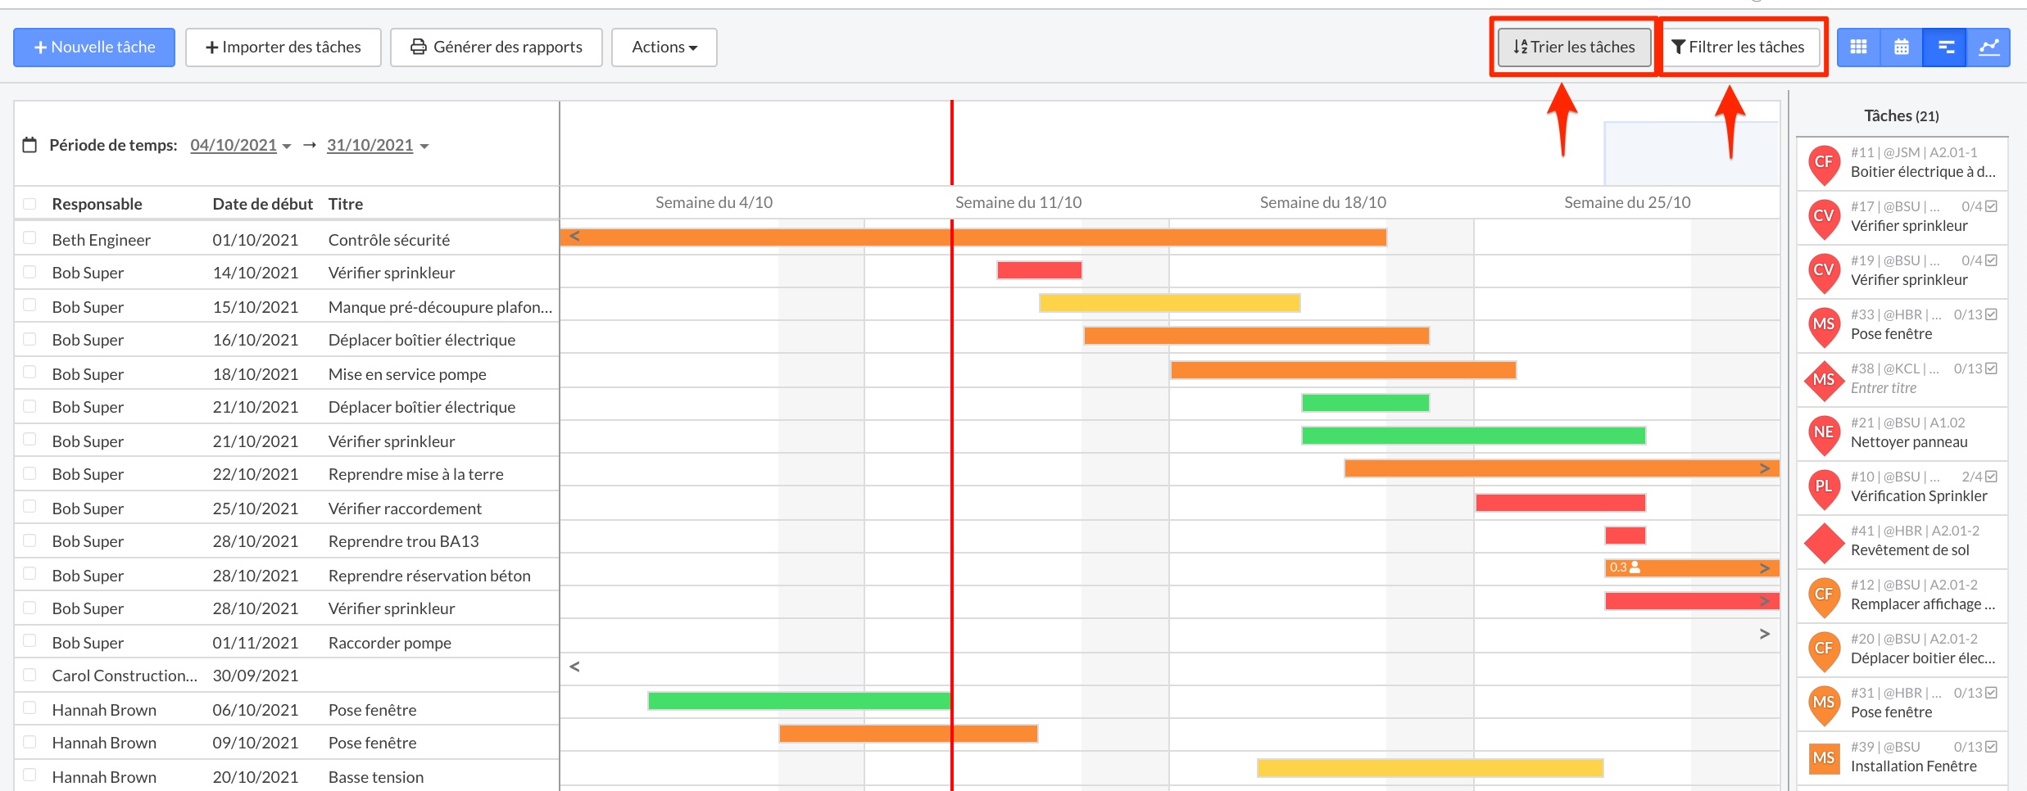Check the Beth Engineer row checkbox
This screenshot has height=791, width=2027.
30,238
